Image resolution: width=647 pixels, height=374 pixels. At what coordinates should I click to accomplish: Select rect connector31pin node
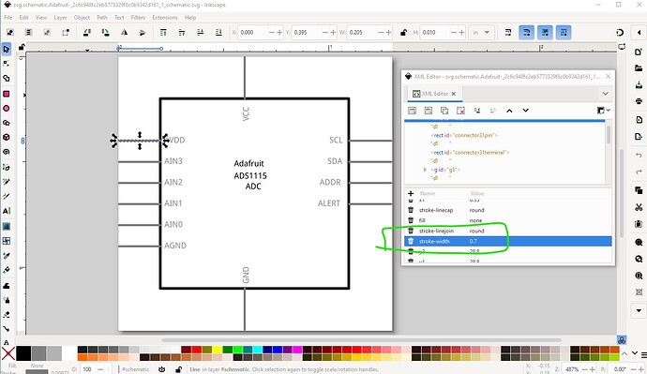tap(464, 135)
